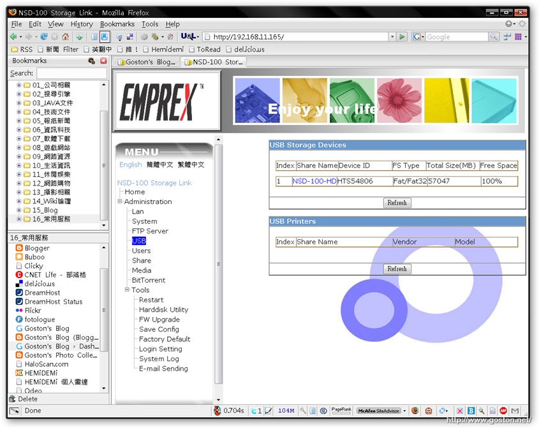Open the address bar URL dropdown
539x428 pixels.
coord(392,36)
